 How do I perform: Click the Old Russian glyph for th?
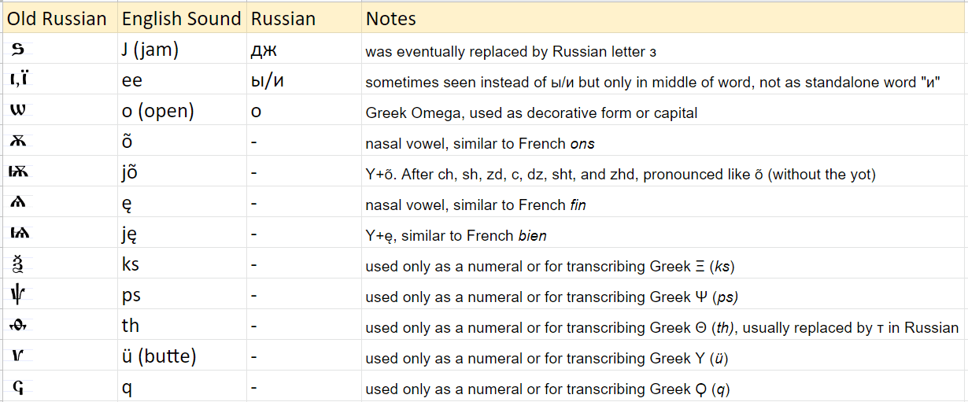point(17,326)
